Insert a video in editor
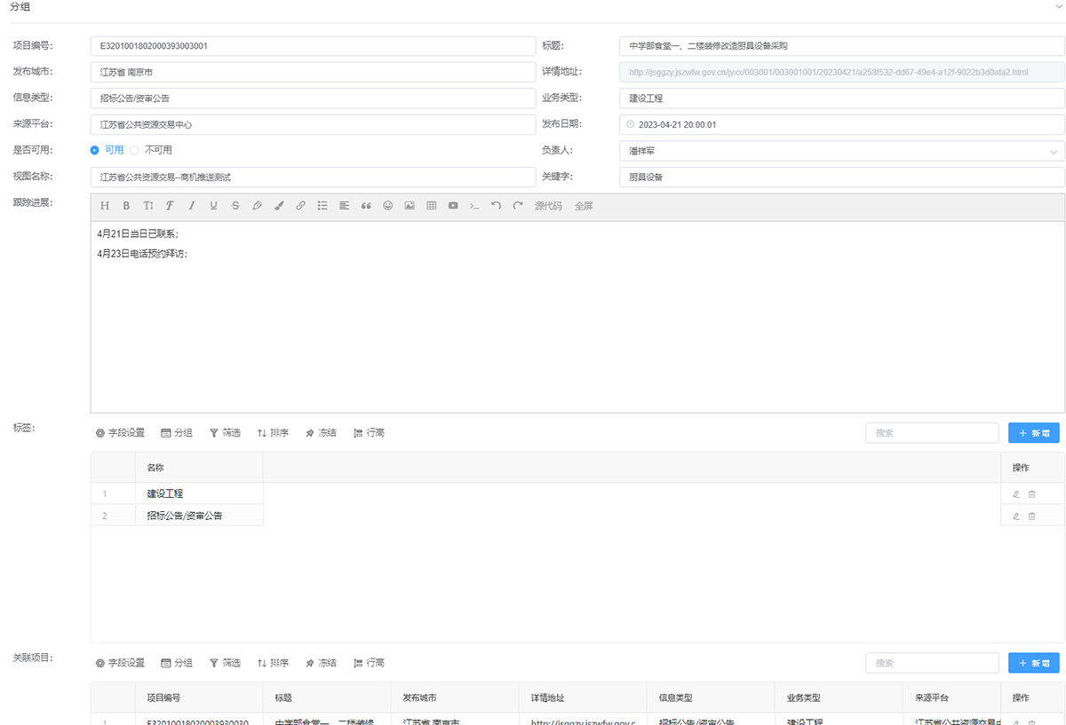1066x725 pixels. coord(453,206)
